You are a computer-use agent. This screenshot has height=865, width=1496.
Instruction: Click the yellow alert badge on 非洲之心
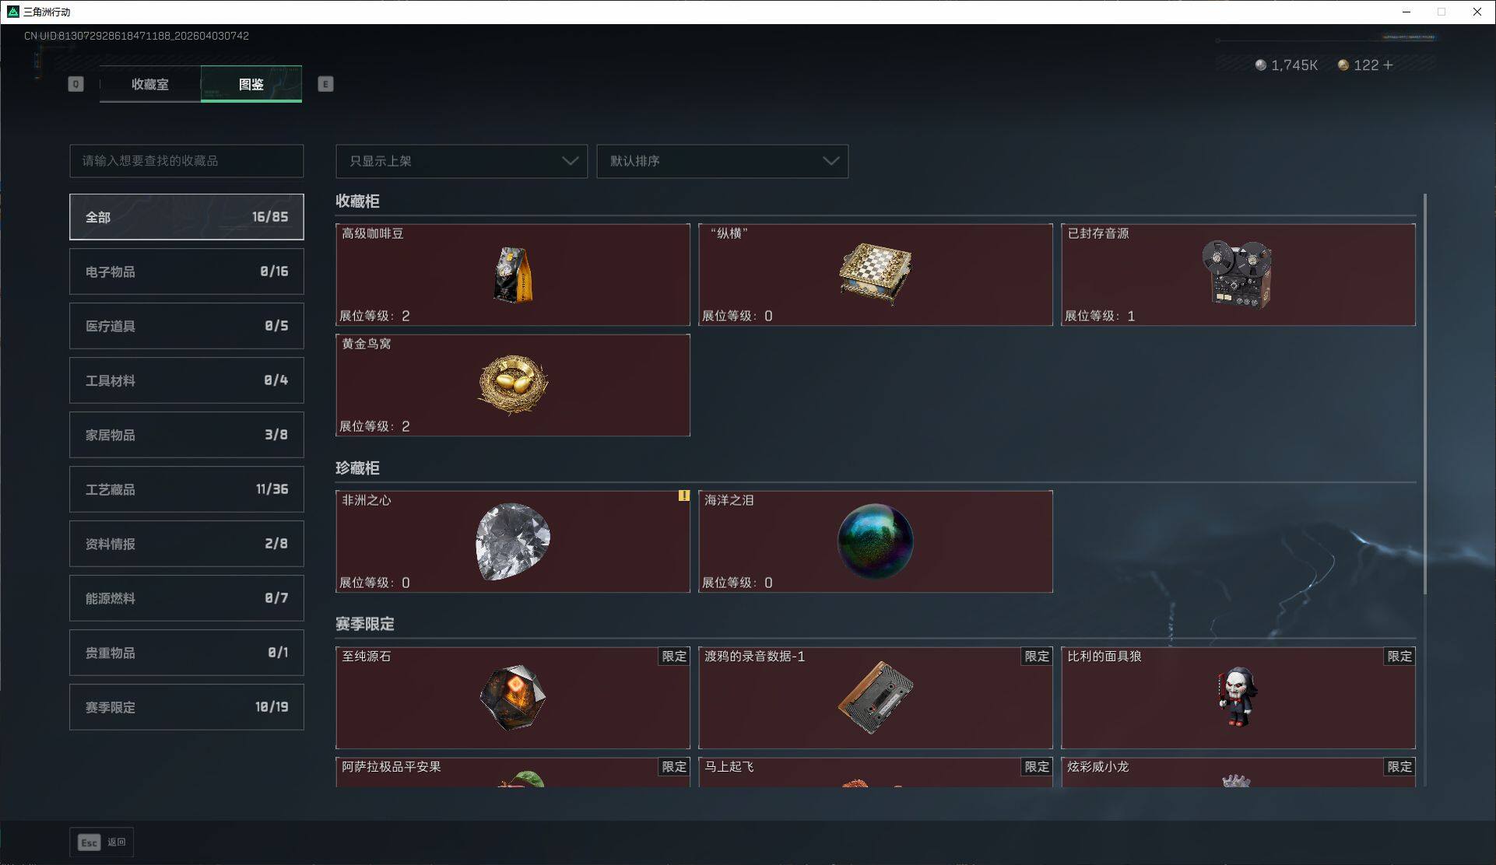683,496
